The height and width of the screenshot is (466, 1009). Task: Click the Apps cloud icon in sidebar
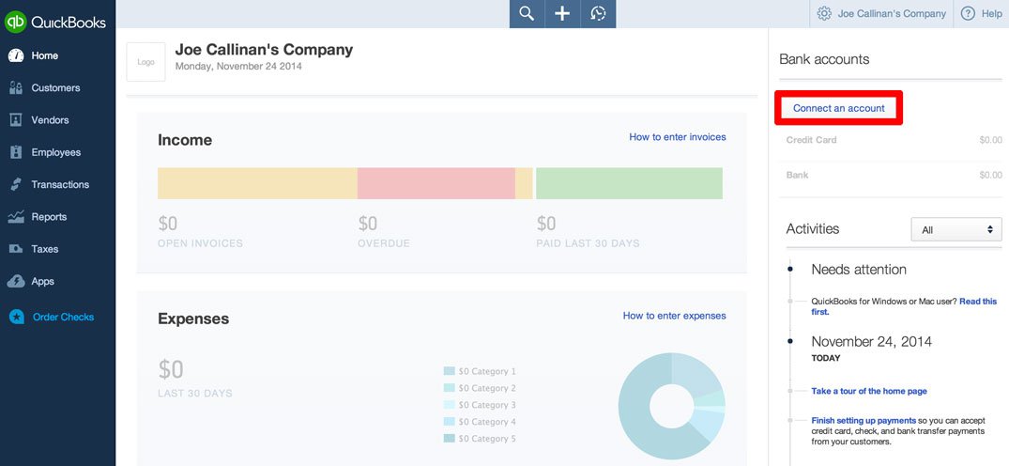coord(16,282)
